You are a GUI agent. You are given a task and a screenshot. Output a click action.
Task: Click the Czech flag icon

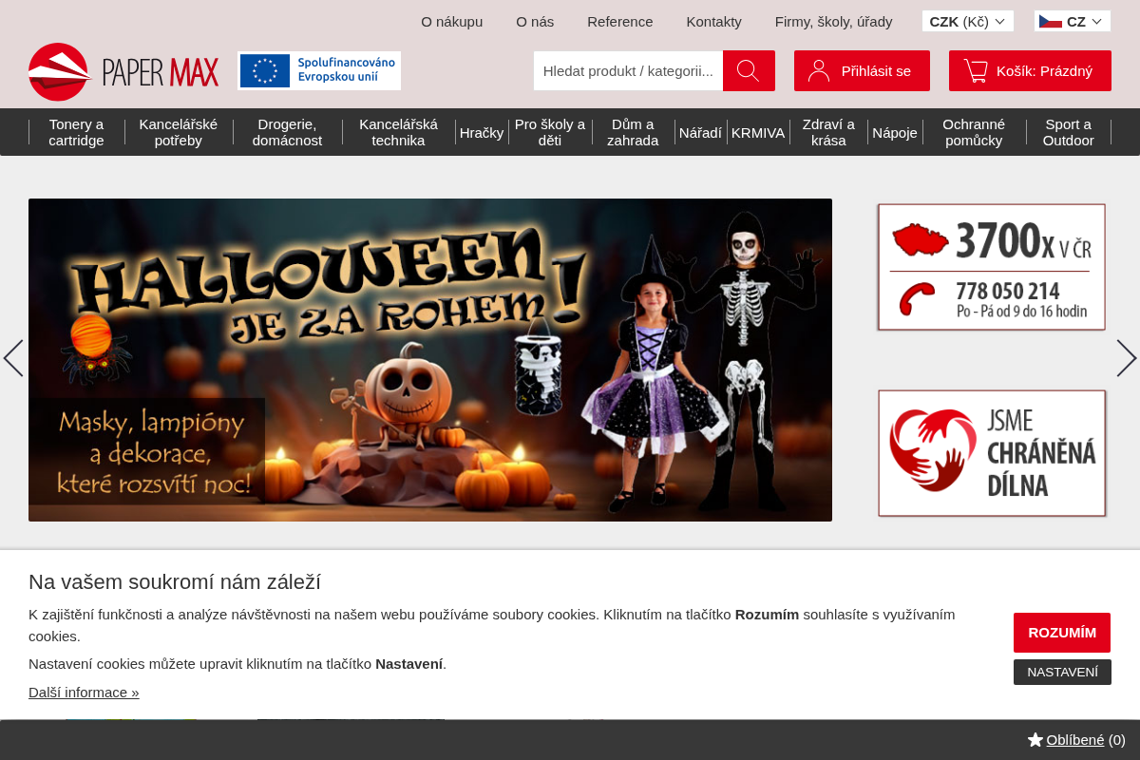click(x=1051, y=21)
